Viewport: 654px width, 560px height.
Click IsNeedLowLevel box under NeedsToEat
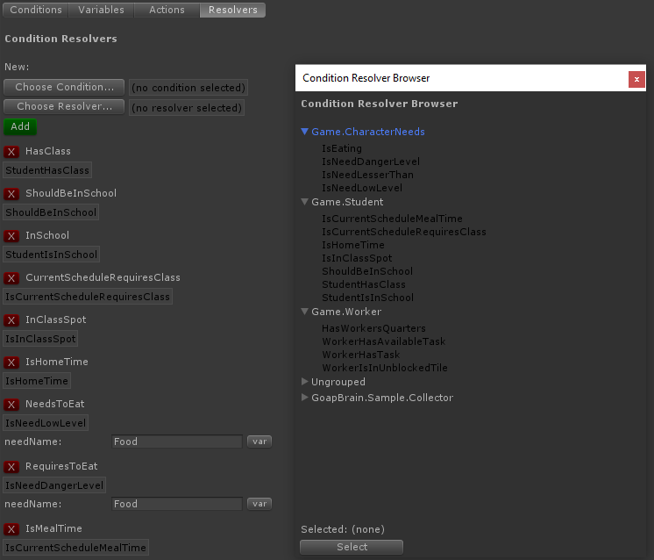[46, 423]
